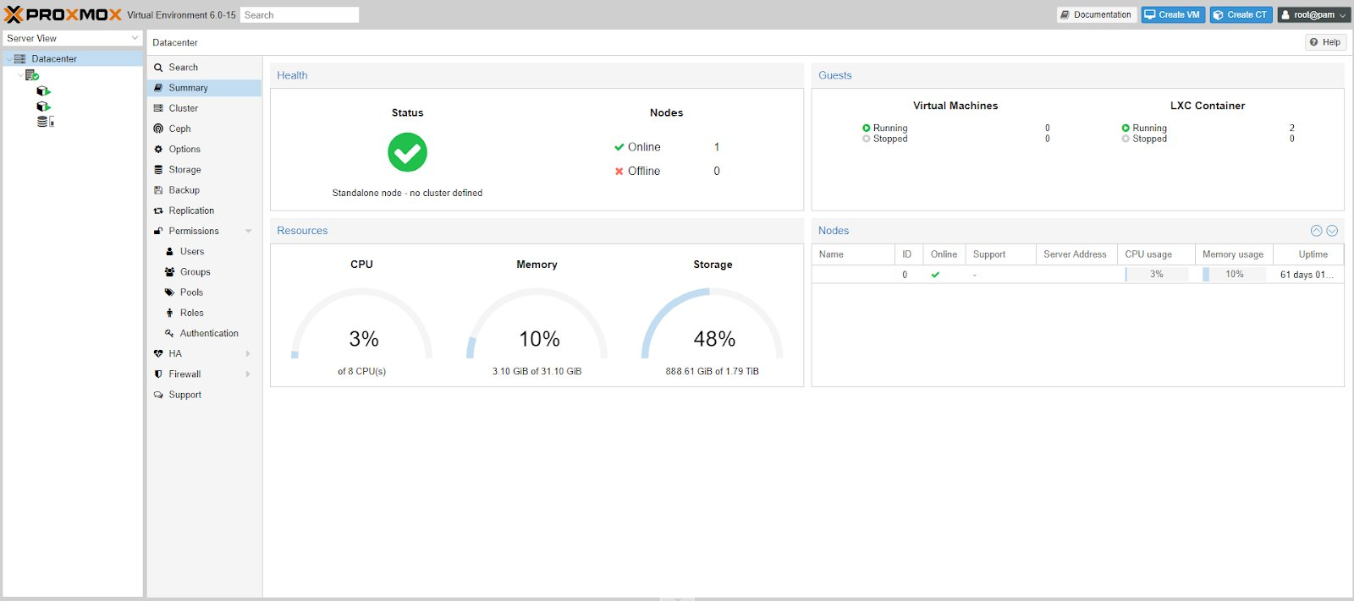This screenshot has height=601, width=1354.
Task: Open the Server View dropdown
Action: pyautogui.click(x=72, y=38)
